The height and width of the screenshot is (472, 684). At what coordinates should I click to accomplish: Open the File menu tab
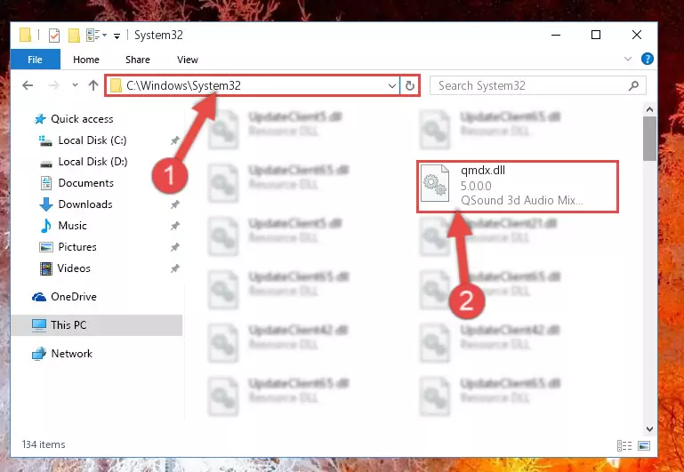36,60
